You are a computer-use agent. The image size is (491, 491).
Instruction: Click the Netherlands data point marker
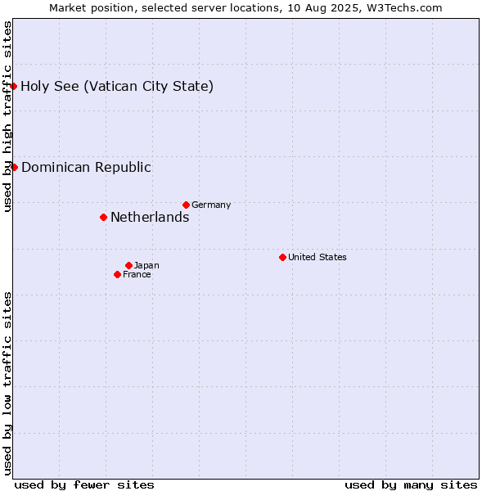pos(104,218)
